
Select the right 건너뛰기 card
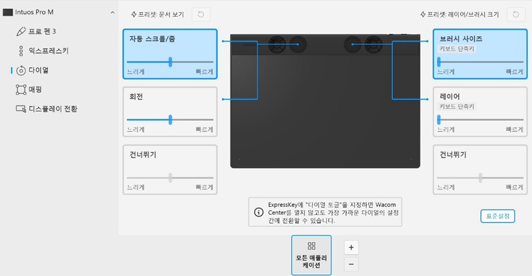click(480, 169)
